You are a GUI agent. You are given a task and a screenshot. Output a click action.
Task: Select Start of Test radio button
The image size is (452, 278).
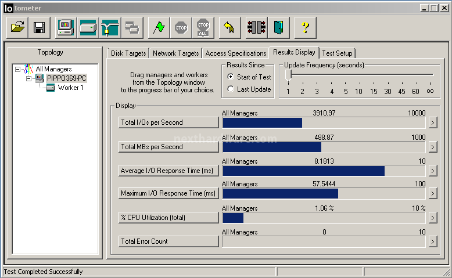click(x=230, y=77)
